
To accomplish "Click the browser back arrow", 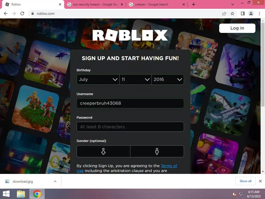I will pos(6,13).
